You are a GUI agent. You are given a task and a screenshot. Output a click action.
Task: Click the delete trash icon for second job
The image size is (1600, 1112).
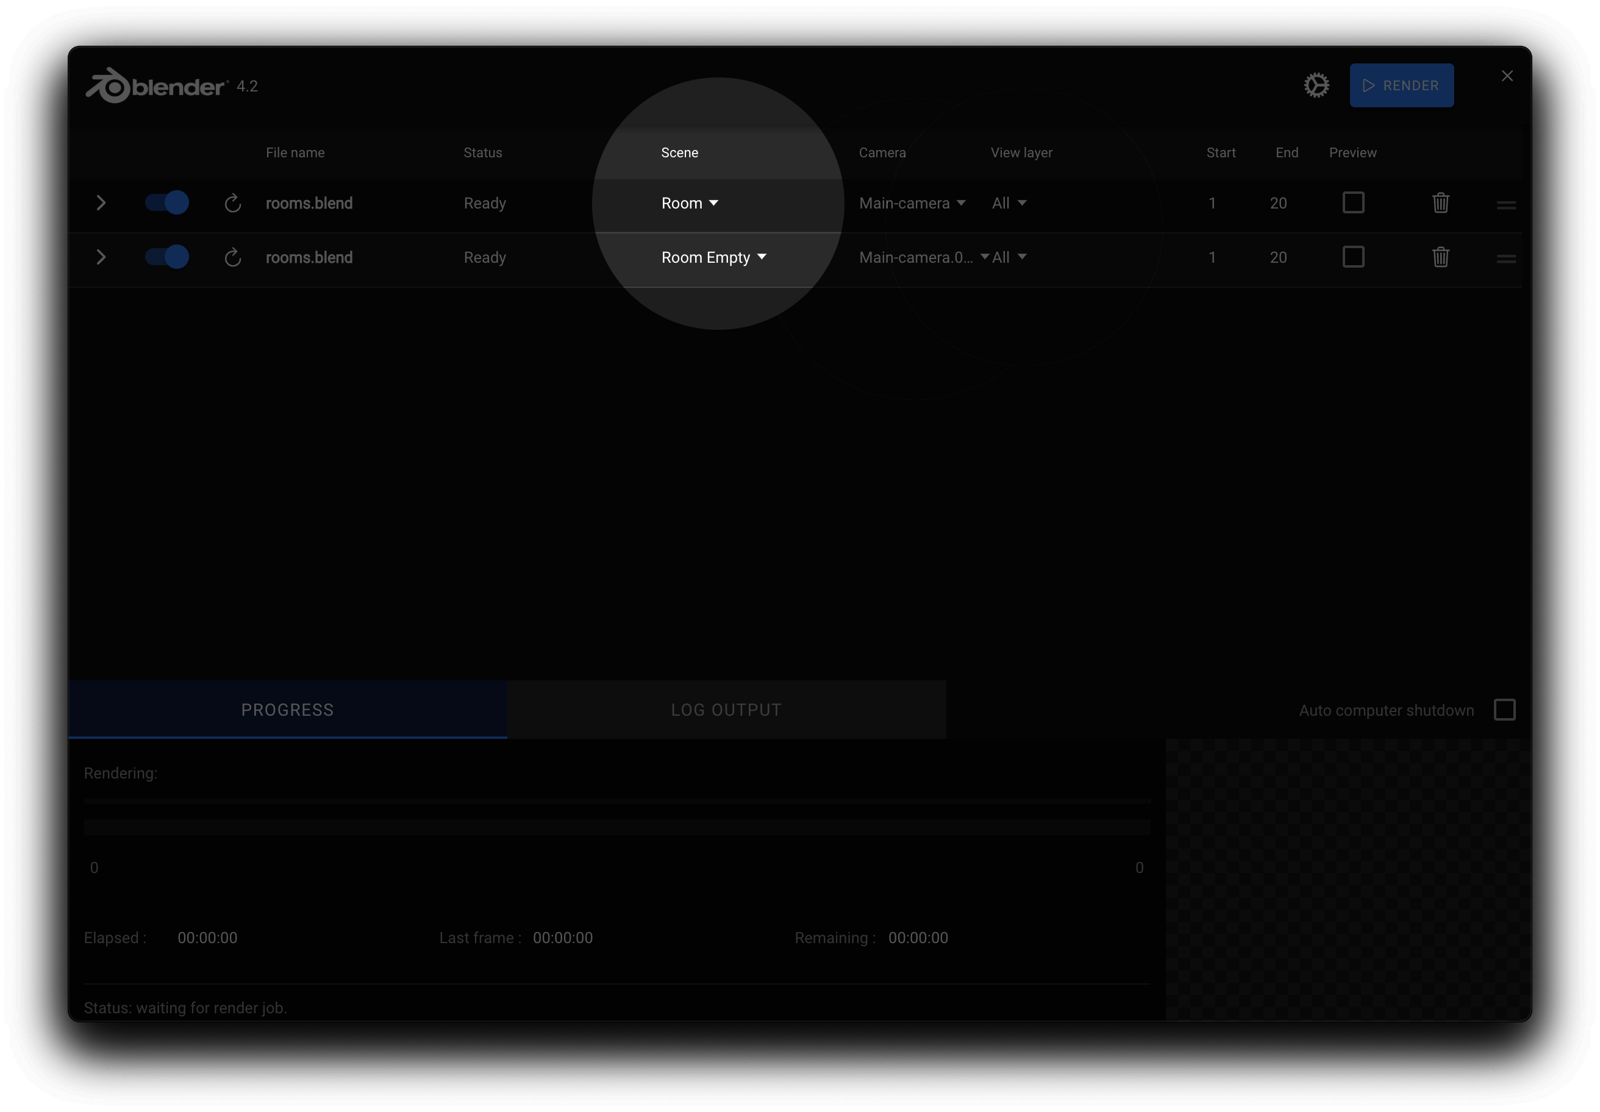point(1442,257)
